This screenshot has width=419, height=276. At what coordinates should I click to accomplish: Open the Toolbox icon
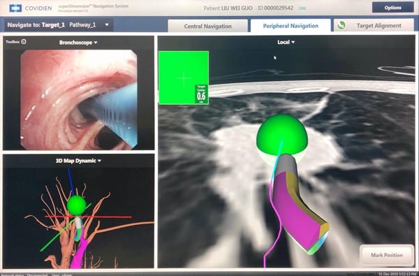(24, 42)
